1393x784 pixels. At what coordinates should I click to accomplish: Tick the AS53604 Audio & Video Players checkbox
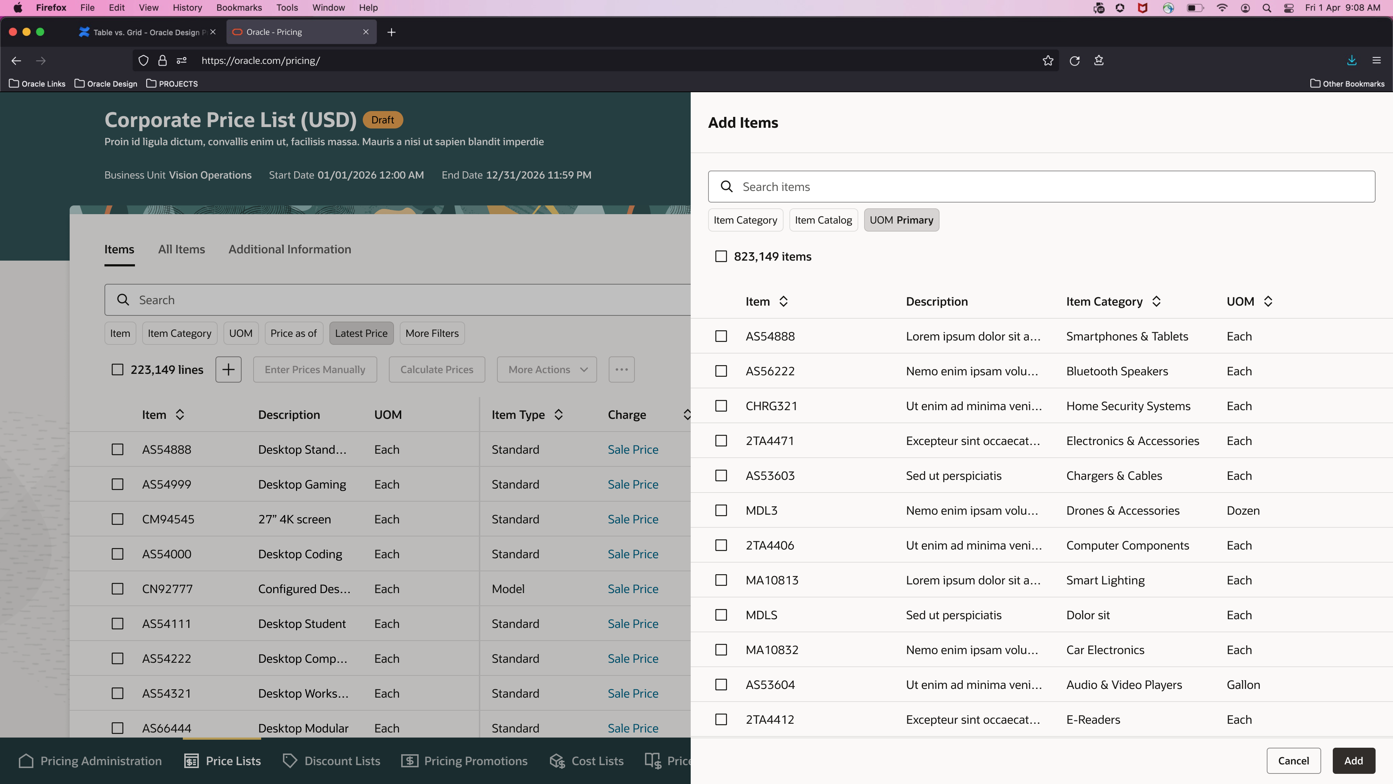(x=721, y=685)
